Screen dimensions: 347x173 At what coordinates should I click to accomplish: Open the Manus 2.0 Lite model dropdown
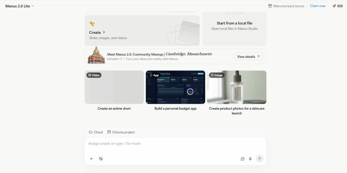pyautogui.click(x=20, y=6)
